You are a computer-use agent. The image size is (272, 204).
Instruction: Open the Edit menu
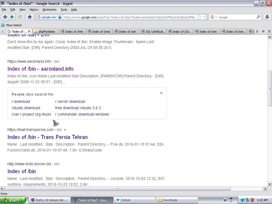click(13, 10)
